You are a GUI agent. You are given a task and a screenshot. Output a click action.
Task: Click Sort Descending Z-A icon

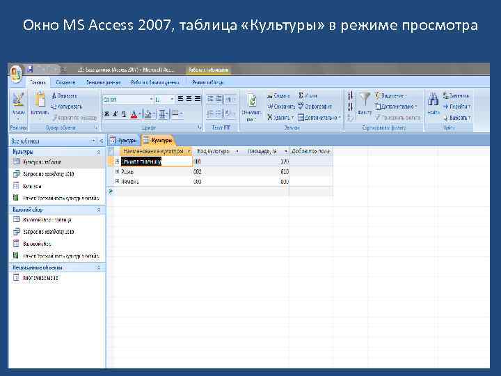pos(350,107)
